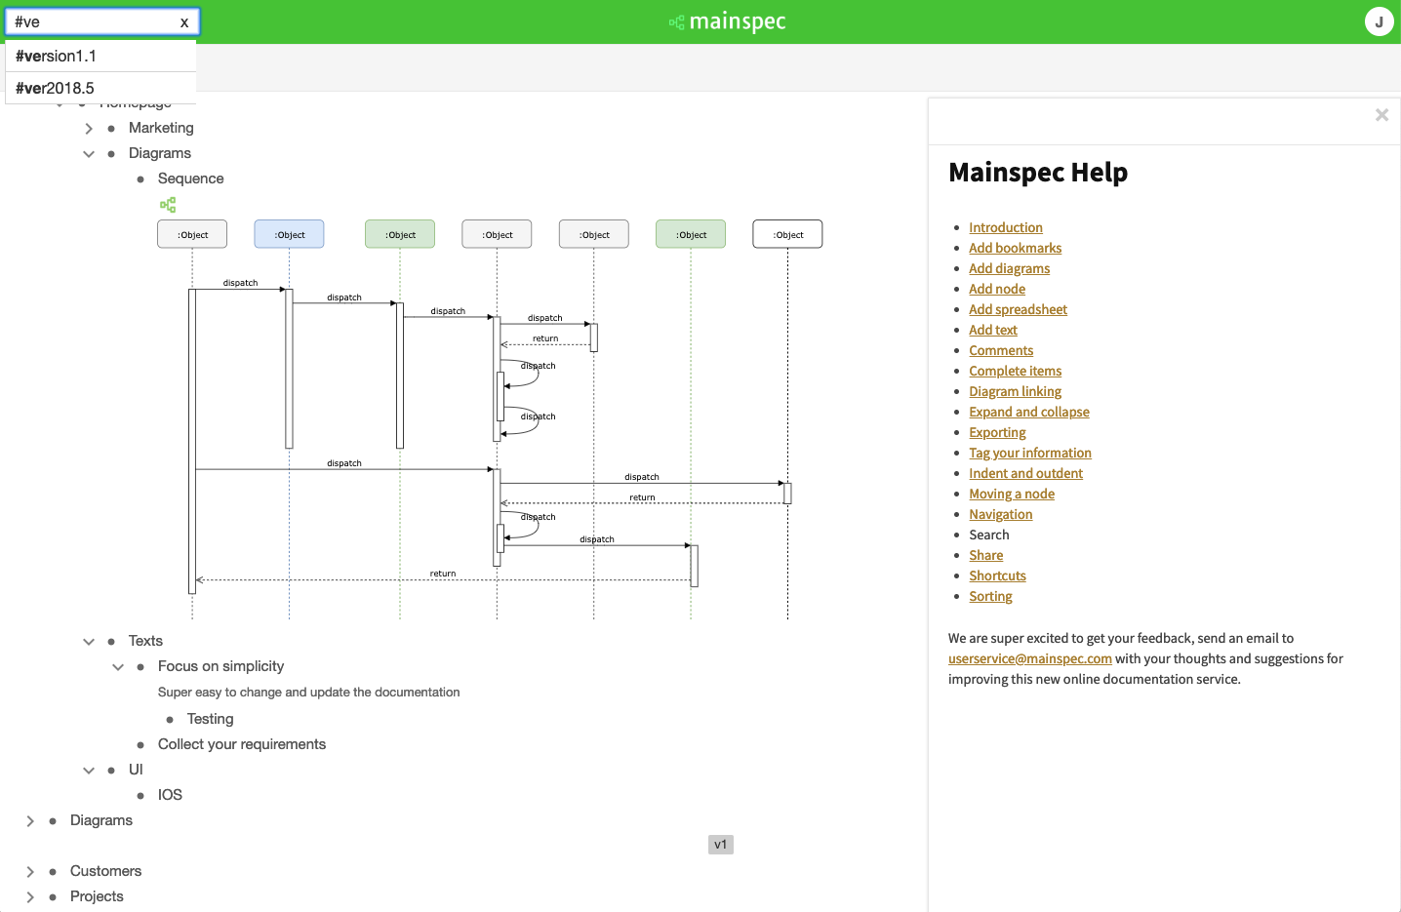Open the Moving a node help topic
The image size is (1401, 912).
pyautogui.click(x=1012, y=494)
